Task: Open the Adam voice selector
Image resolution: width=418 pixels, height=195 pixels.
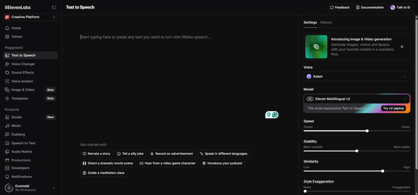Action: tap(356, 76)
